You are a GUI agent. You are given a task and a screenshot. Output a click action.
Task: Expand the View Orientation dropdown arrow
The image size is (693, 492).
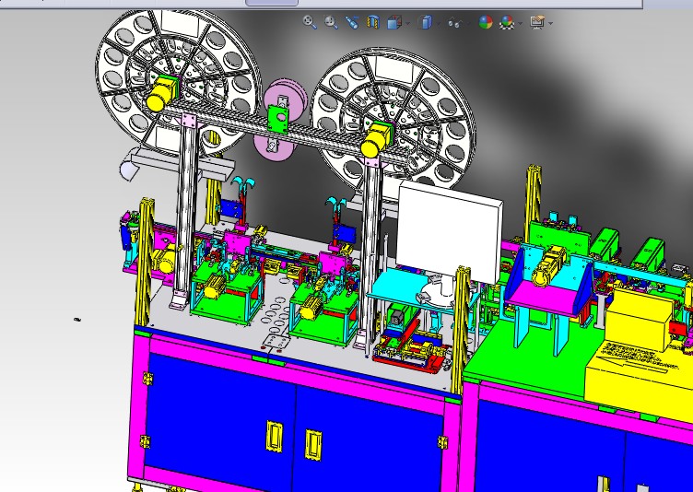(x=407, y=23)
